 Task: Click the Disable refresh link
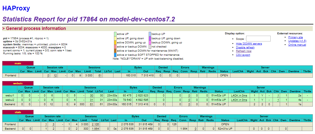(245, 48)
